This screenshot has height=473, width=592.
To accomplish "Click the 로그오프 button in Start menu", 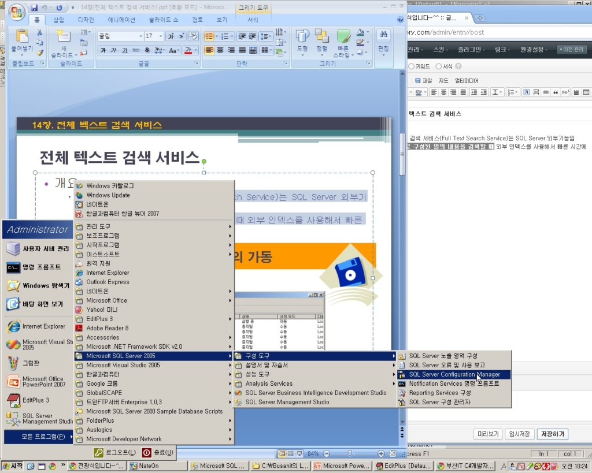I will click(x=116, y=452).
